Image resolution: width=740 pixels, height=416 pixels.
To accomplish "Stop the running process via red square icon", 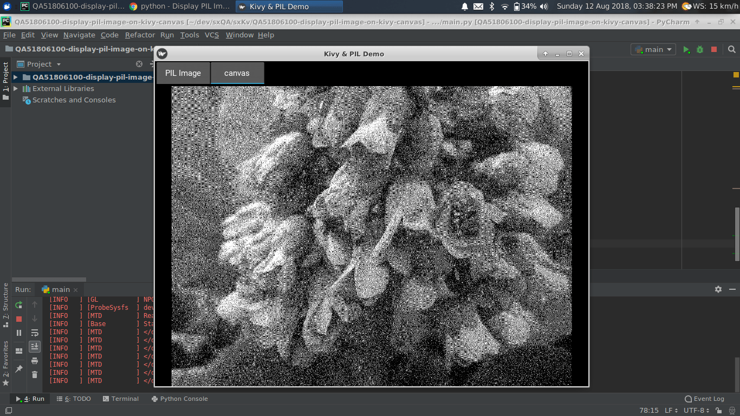I will [x=713, y=49].
